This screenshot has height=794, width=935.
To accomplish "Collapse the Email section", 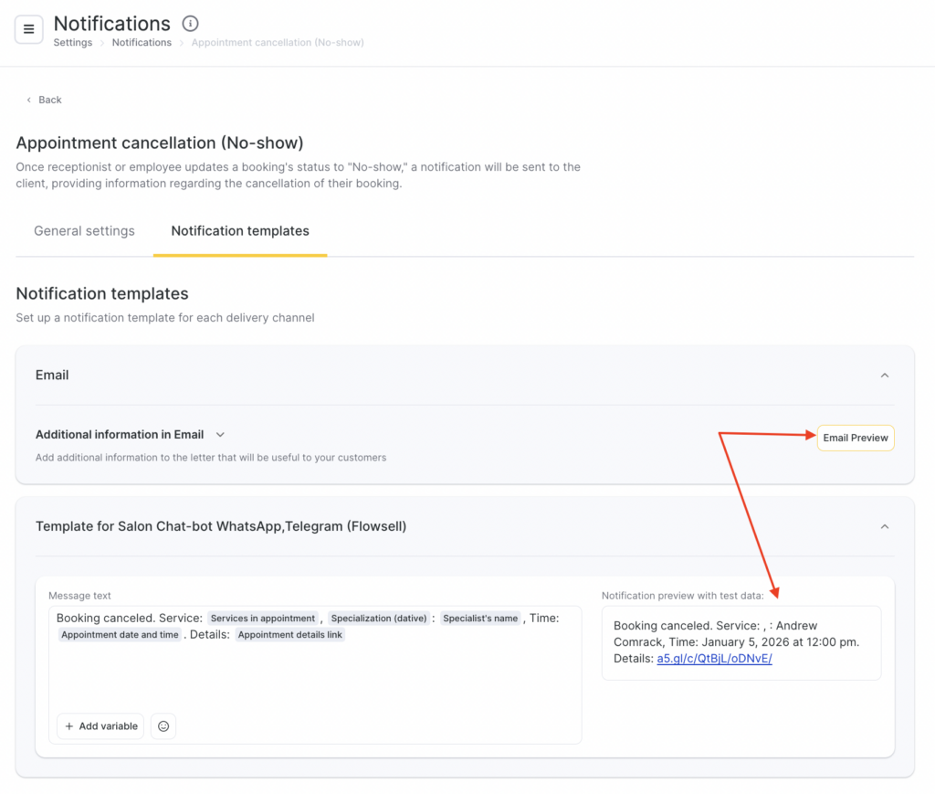I will click(x=883, y=376).
